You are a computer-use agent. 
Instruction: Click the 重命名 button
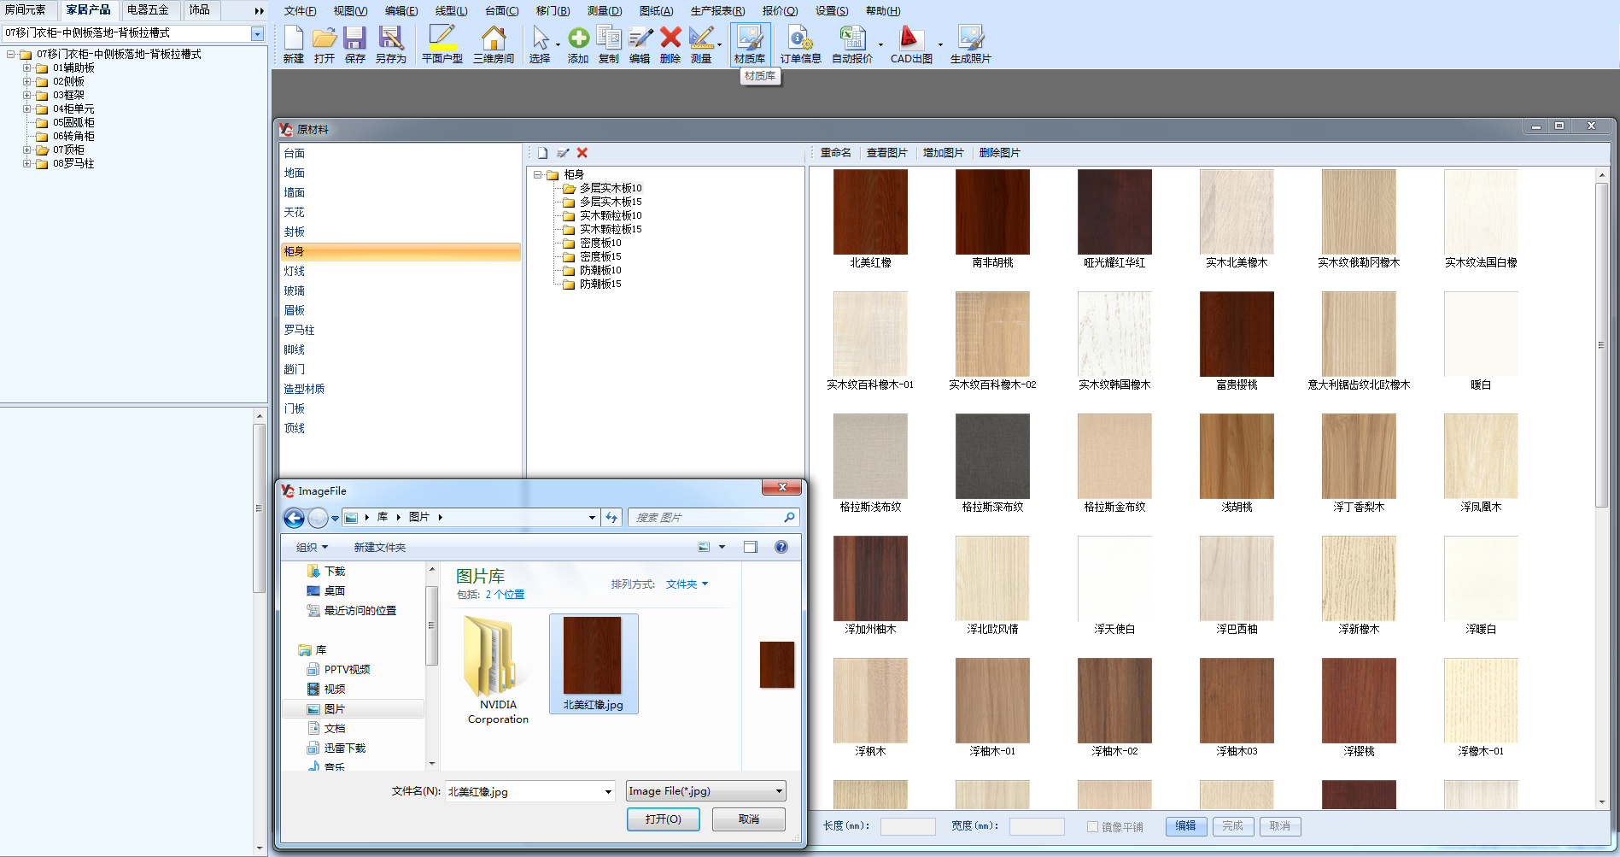[x=835, y=153]
